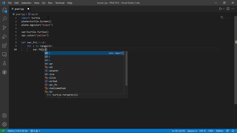Click sqr_fn in the breadcrumb

coord(34,14)
